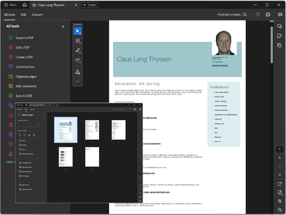Switch to the Convert tab
The image size is (286, 215).
tap(37, 15)
